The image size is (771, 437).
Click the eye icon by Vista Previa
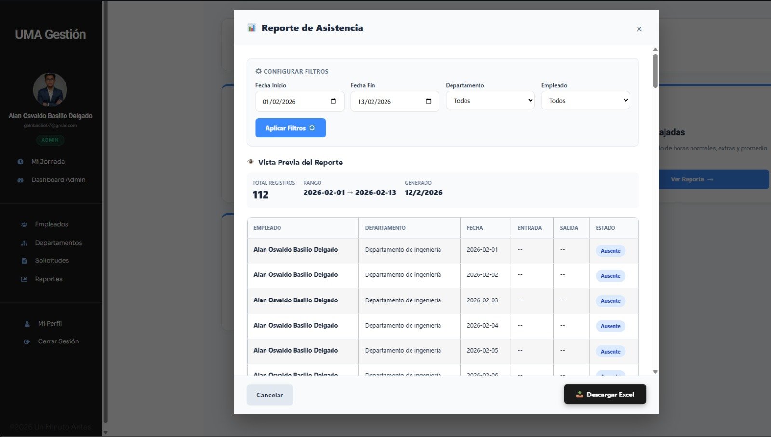[251, 162]
